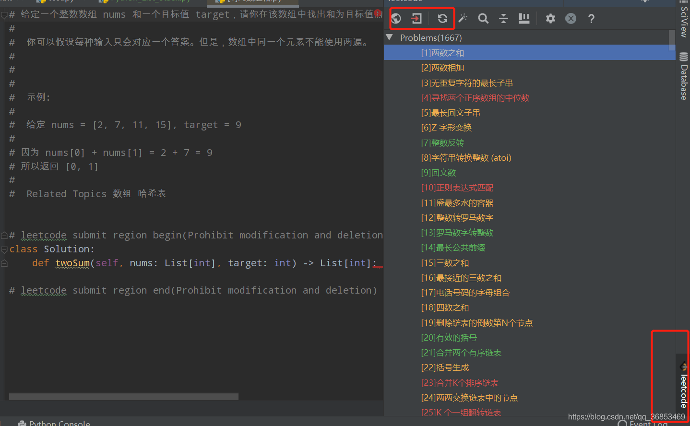The height and width of the screenshot is (426, 690).
Task: Select problem [2]两数相加
Action: 442,68
